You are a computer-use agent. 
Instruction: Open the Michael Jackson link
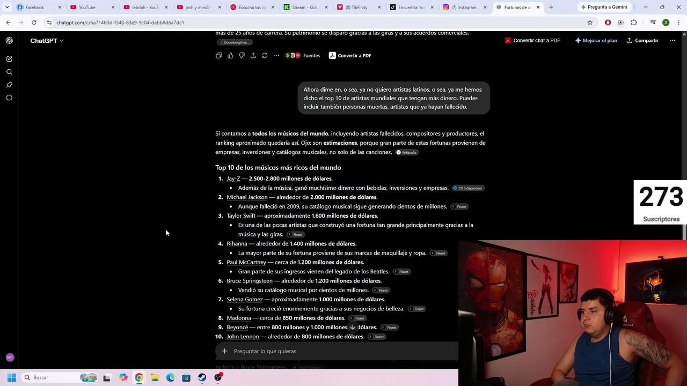(x=247, y=197)
